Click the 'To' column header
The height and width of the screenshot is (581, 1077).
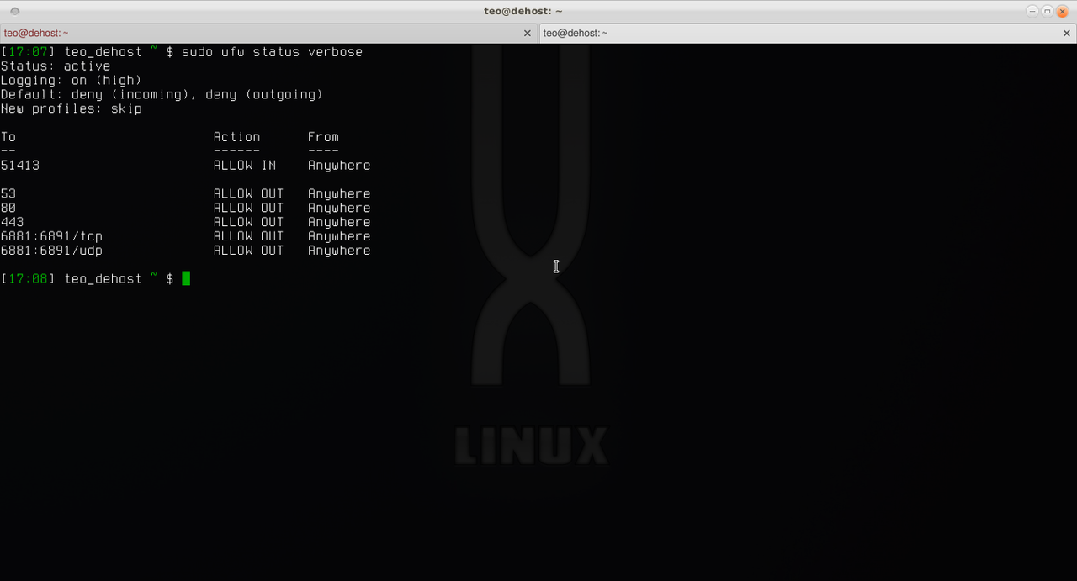(8, 137)
